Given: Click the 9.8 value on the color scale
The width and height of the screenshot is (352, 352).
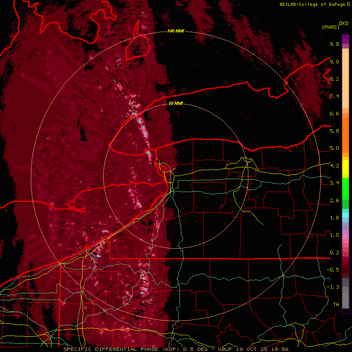Looking at the screenshot, I should [334, 44].
